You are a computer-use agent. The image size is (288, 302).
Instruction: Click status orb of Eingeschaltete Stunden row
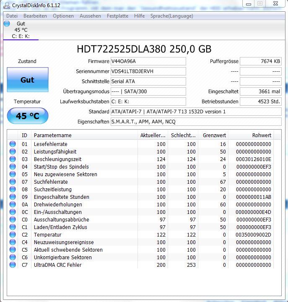(x=13, y=197)
